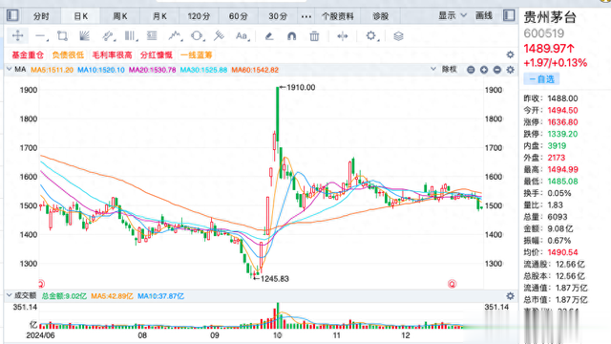Open volume panel settings gear
The image size is (611, 344).
510,296
